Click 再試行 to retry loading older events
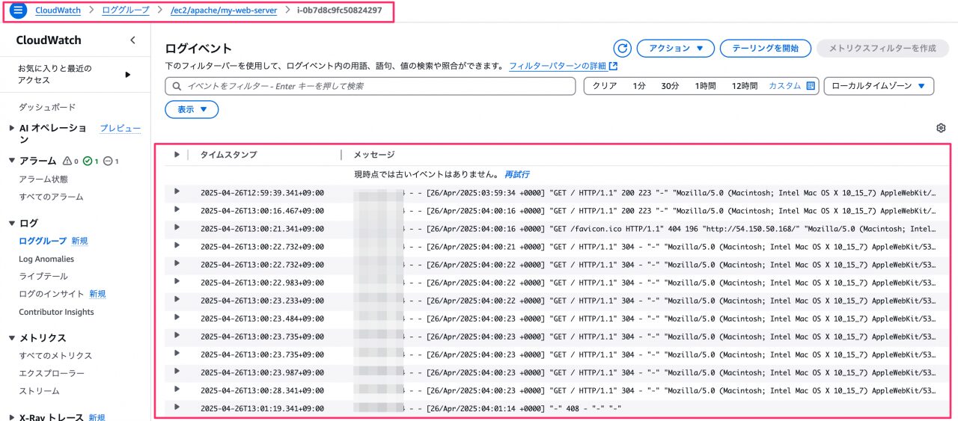958x421 pixels. click(516, 174)
